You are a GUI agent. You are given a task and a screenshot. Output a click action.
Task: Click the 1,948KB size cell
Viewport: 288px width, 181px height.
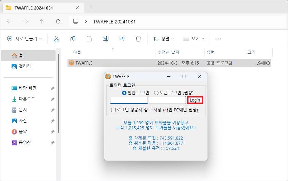coord(262,63)
